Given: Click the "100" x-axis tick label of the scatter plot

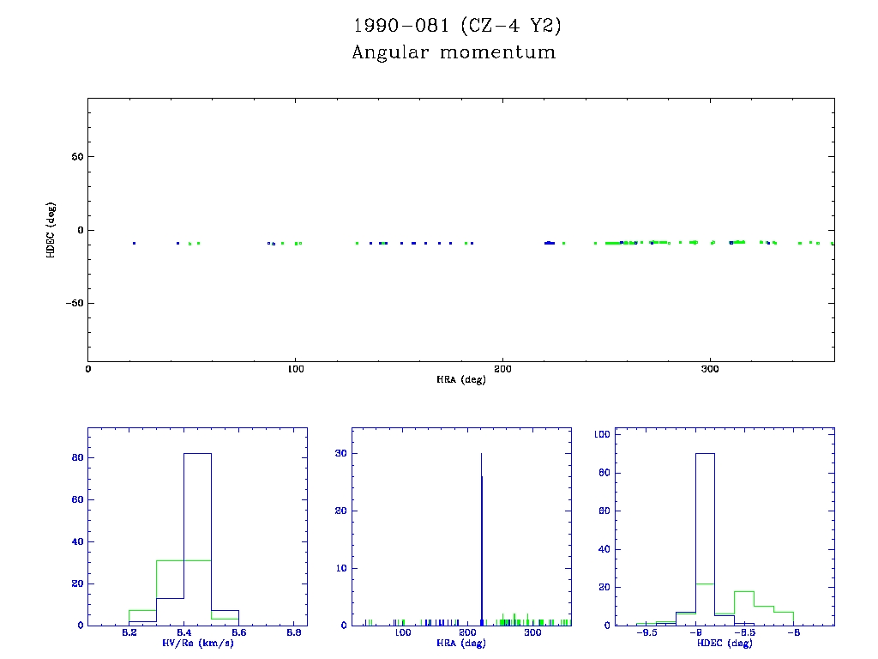Looking at the screenshot, I should click(x=295, y=369).
